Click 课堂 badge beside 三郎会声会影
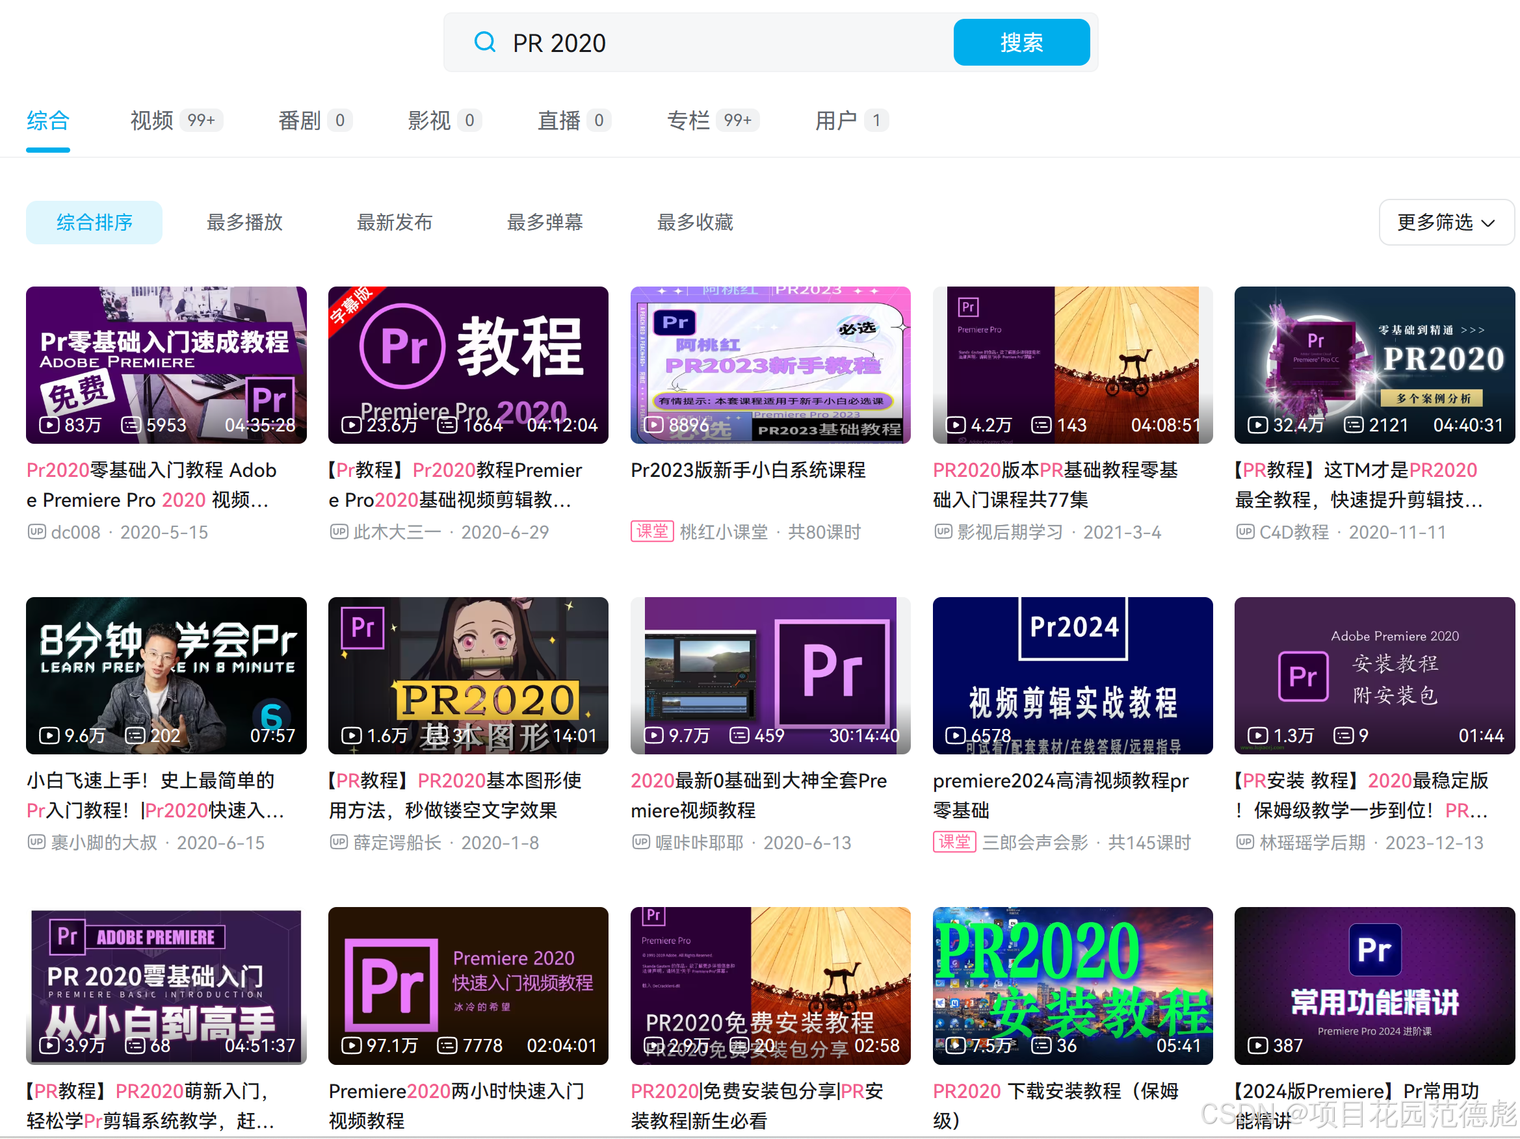This screenshot has width=1520, height=1139. point(954,843)
